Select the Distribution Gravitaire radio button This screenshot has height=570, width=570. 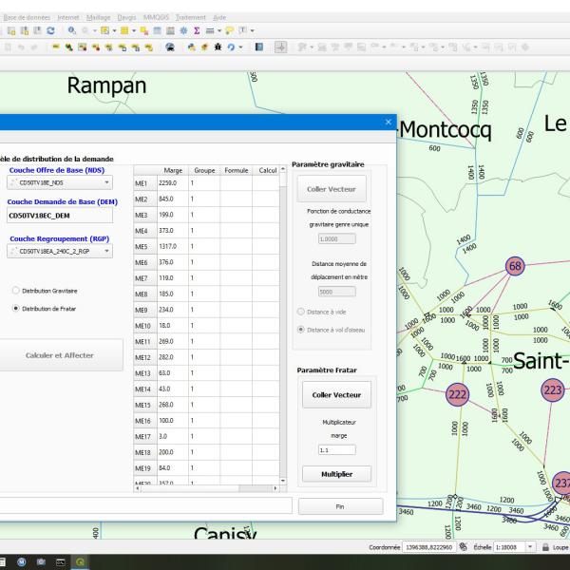click(x=15, y=290)
